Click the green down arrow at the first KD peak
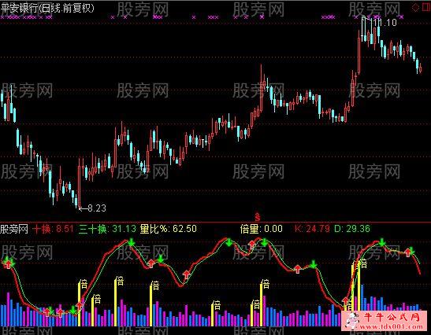 (132, 242)
